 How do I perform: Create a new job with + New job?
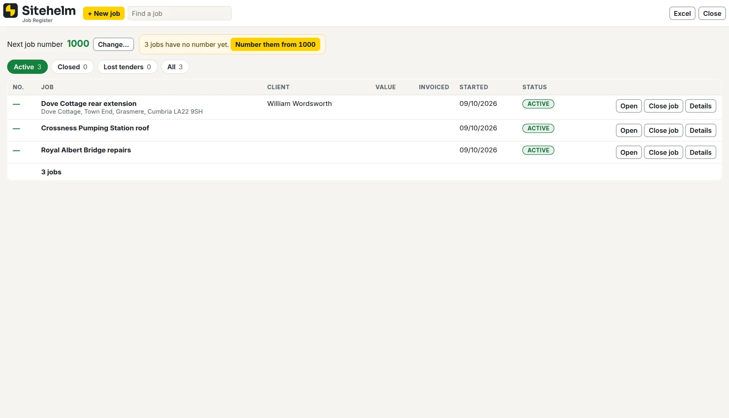[104, 13]
